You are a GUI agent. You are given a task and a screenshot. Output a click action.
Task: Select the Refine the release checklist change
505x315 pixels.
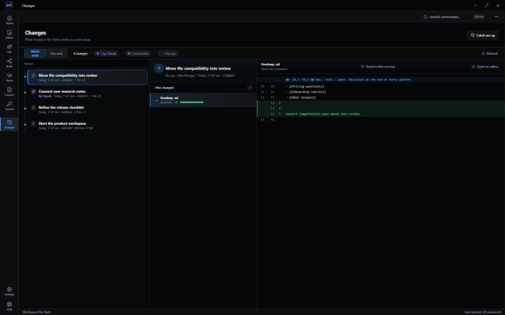87,109
